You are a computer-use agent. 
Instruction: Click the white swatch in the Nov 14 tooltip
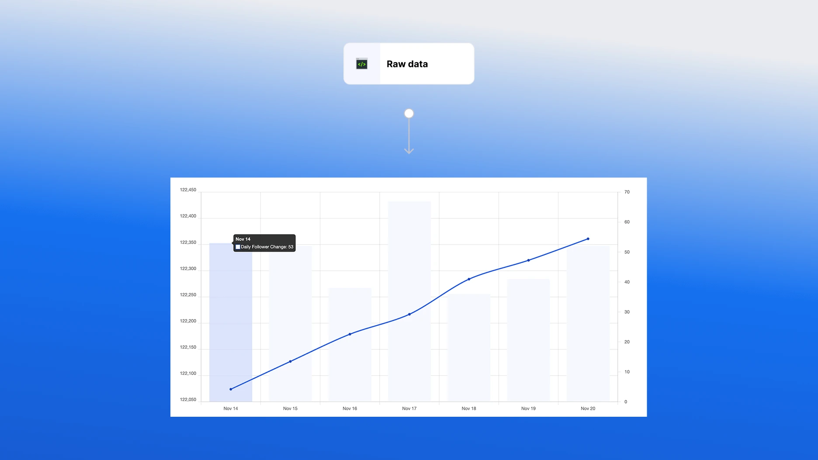click(238, 247)
